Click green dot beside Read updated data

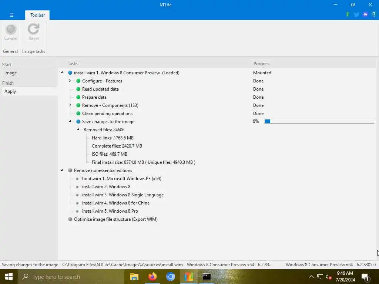click(78, 89)
